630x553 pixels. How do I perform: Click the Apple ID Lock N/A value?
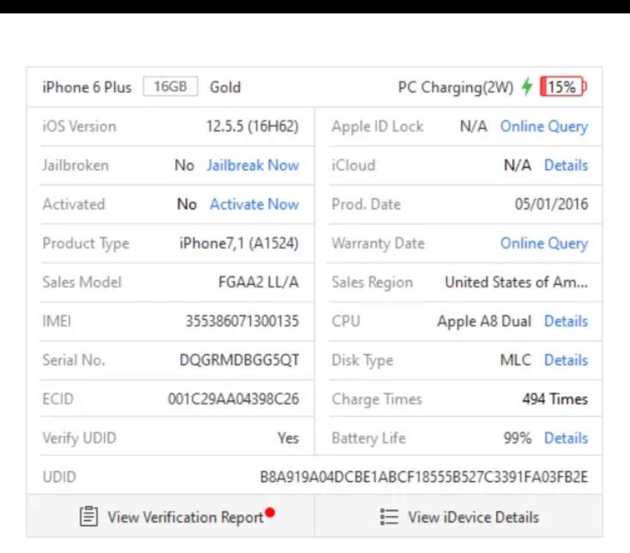(x=473, y=127)
